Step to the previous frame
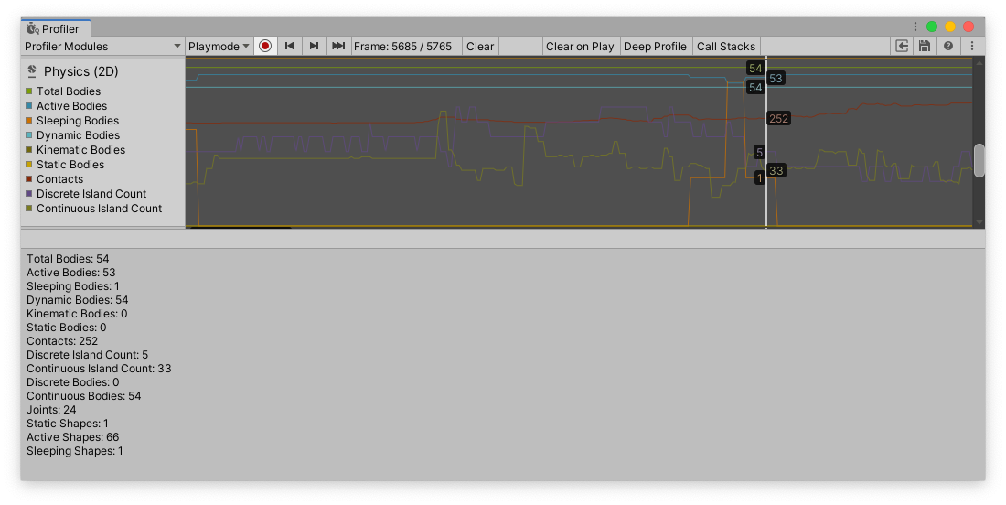 pos(290,46)
